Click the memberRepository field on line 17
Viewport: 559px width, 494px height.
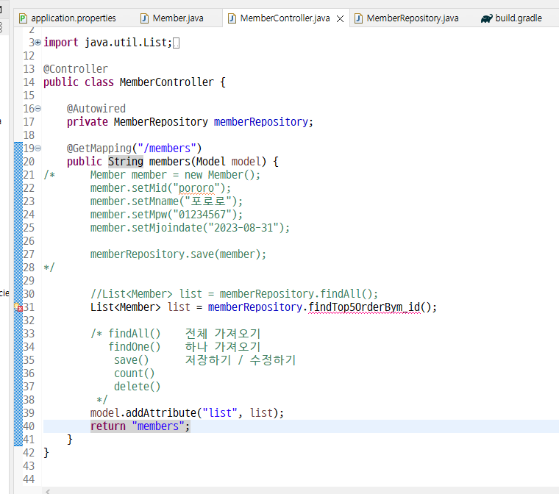tap(260, 122)
